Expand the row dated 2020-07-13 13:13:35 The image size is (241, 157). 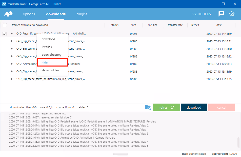[x=12, y=79]
